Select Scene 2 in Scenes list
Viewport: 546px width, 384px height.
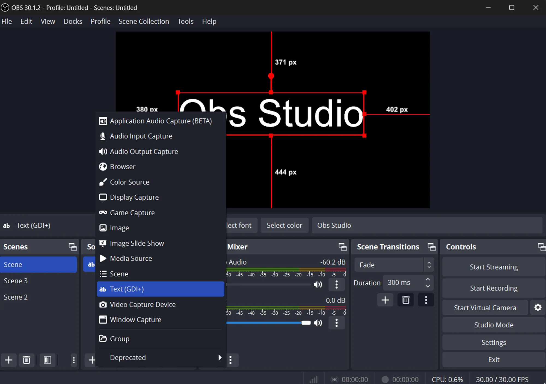[x=38, y=297]
